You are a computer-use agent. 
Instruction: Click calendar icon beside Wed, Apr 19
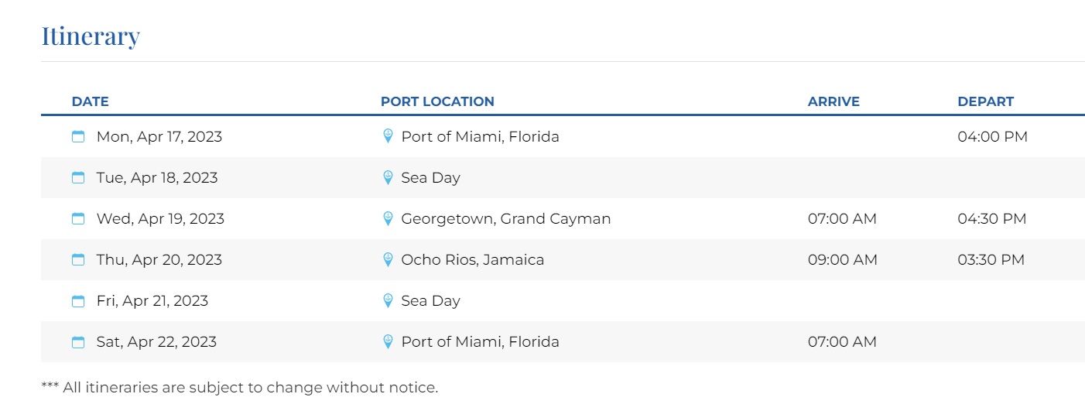pyautogui.click(x=78, y=219)
